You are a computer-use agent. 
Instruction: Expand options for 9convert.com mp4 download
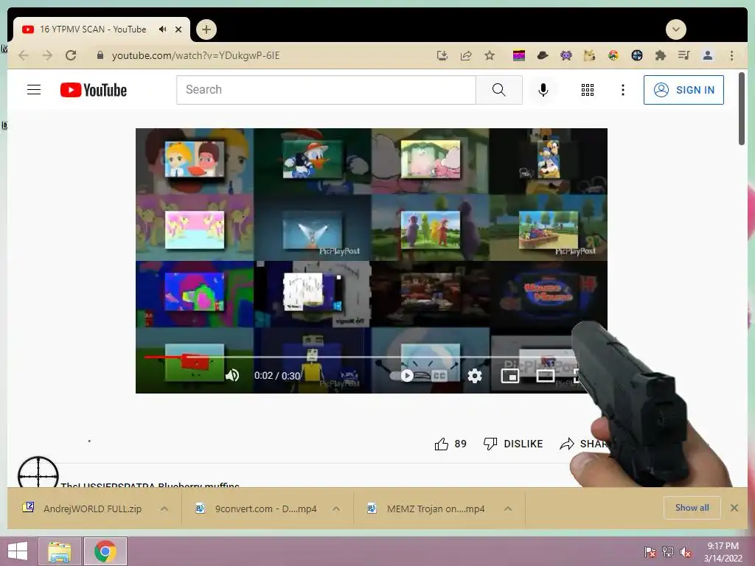coord(336,509)
